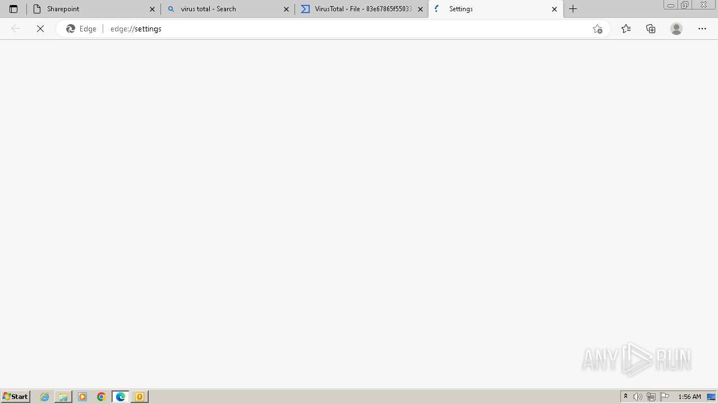Open the profile avatar menu
718x404 pixels.
(676, 29)
